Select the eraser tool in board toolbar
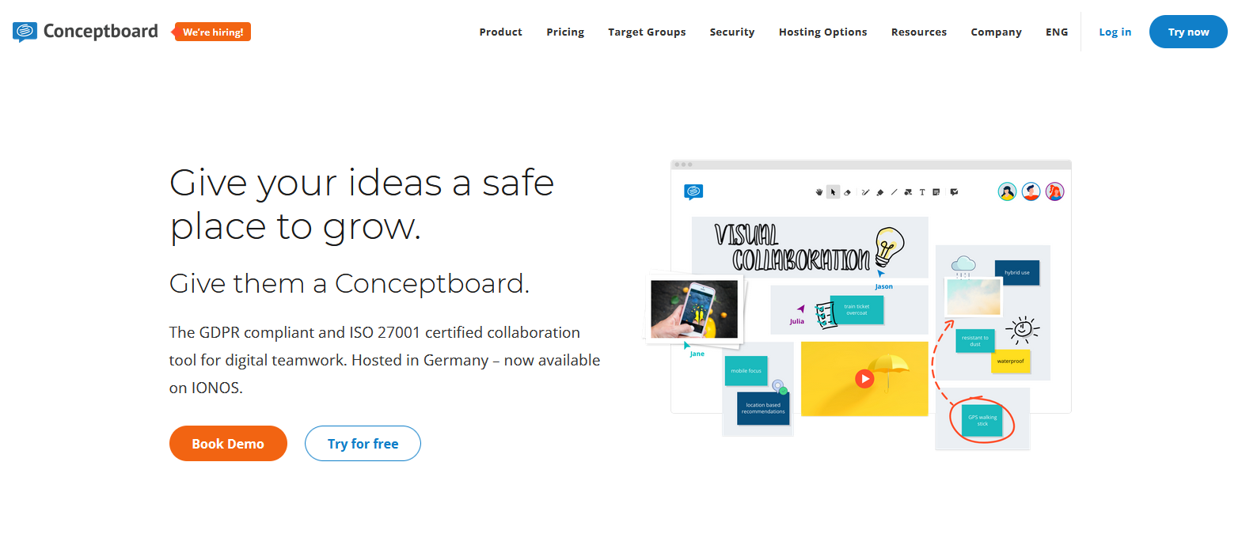 847,192
